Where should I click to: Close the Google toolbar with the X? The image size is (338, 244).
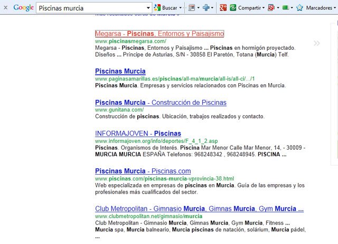pyautogui.click(x=6, y=7)
